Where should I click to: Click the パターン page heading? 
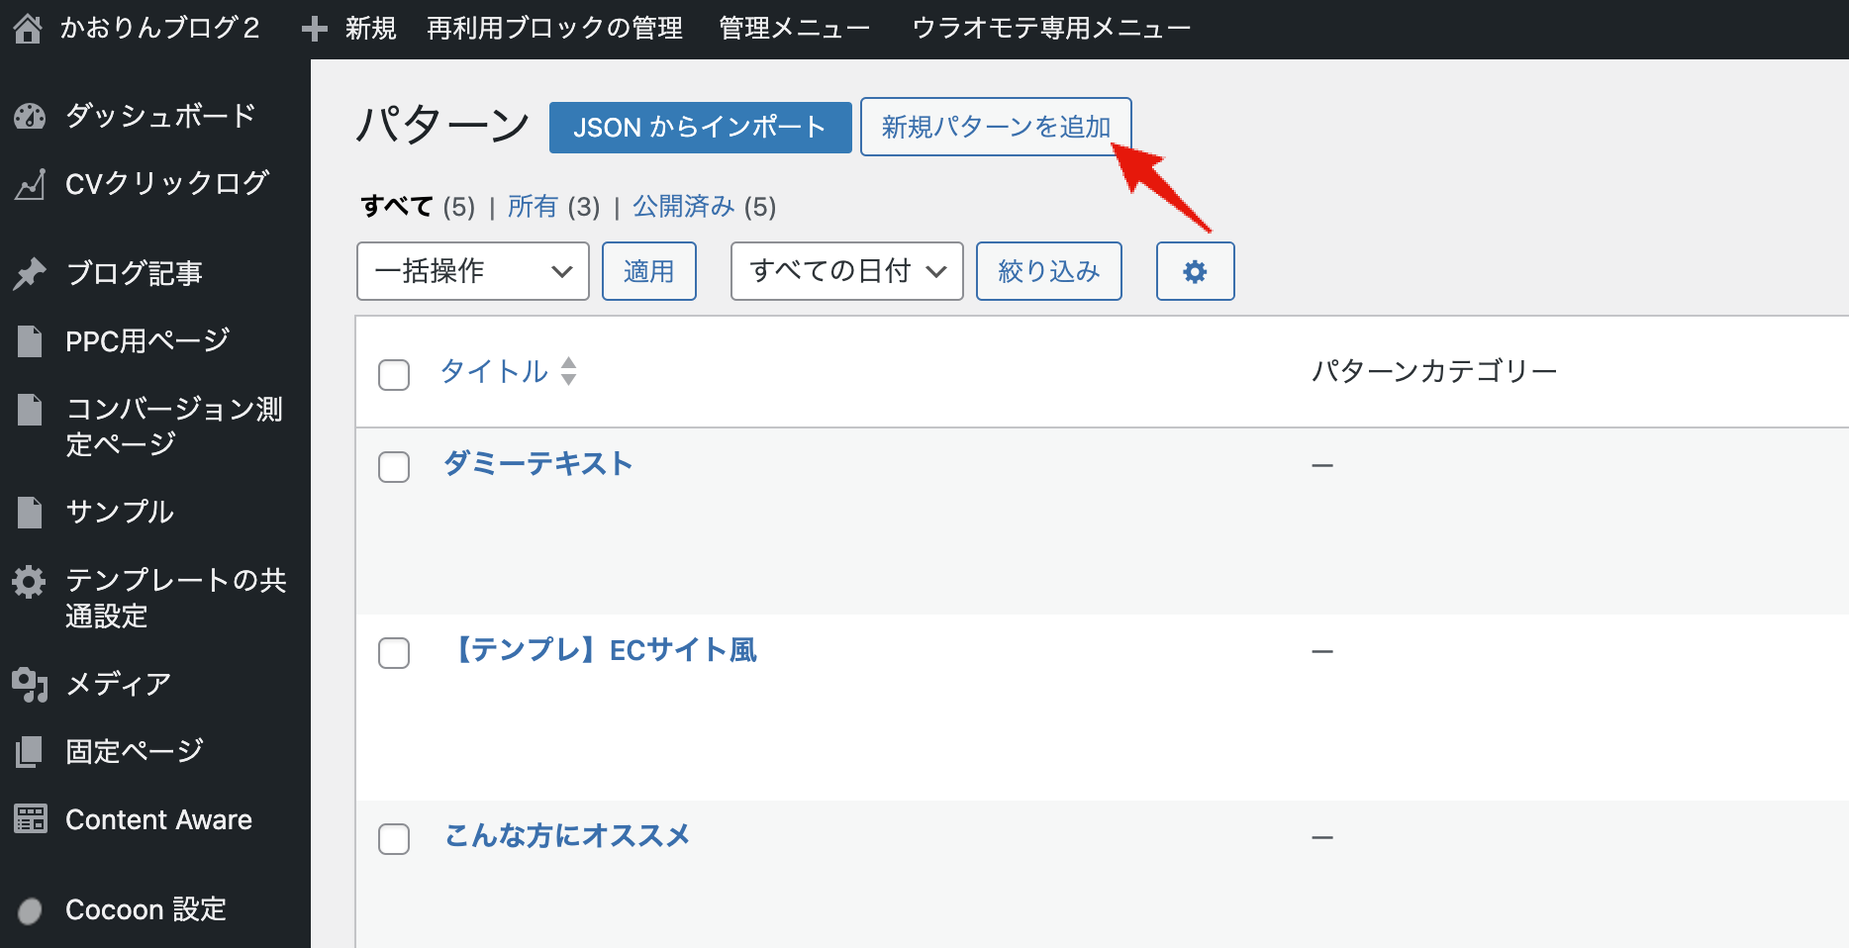pyautogui.click(x=443, y=127)
